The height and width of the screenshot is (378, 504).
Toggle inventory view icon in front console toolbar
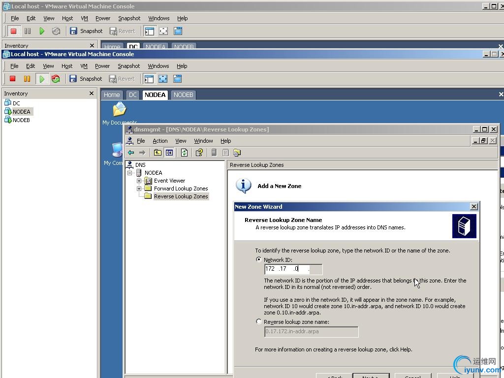pyautogui.click(x=149, y=79)
